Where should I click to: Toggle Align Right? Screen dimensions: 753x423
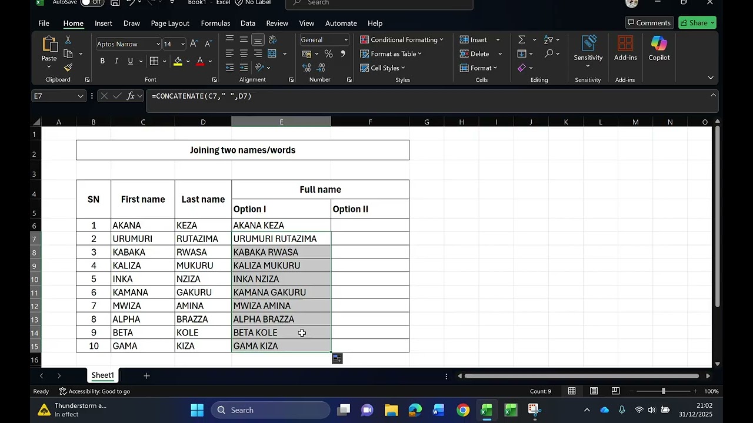pyautogui.click(x=258, y=53)
